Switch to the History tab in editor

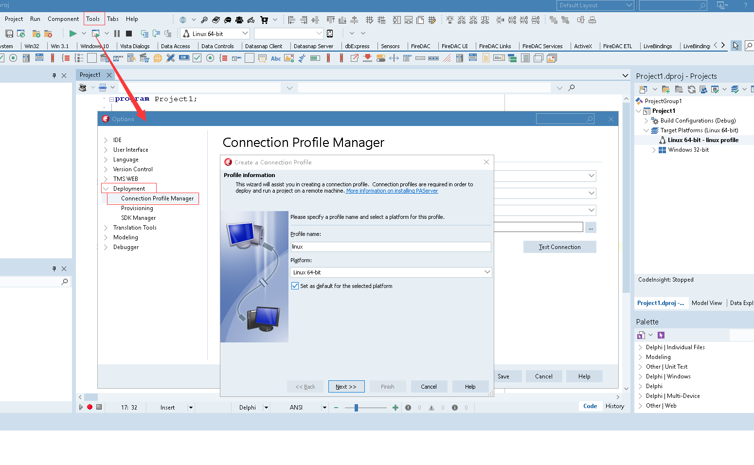point(615,406)
